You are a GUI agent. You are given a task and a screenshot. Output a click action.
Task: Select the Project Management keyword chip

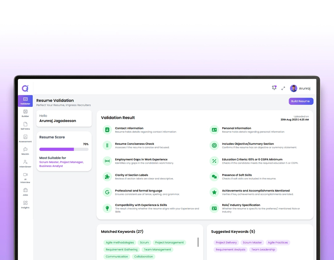pos(169,242)
